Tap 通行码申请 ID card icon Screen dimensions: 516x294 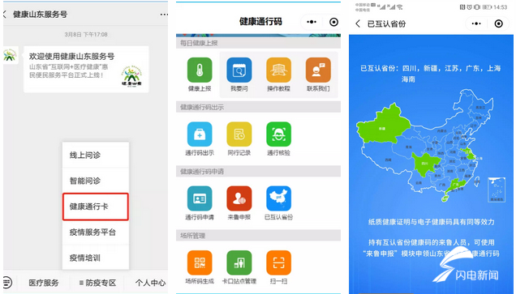pyautogui.click(x=200, y=198)
